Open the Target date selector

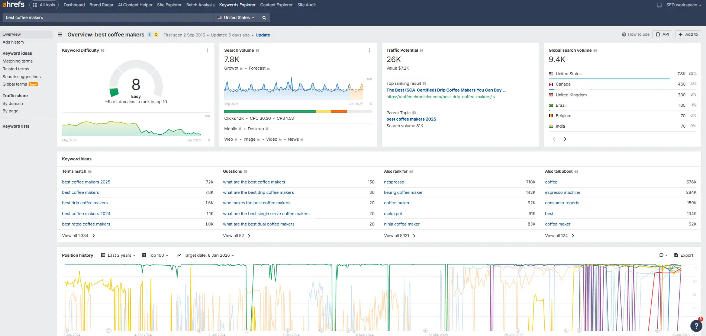point(205,255)
